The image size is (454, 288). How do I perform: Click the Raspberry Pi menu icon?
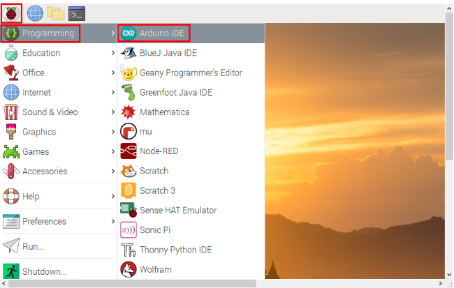[x=12, y=13]
